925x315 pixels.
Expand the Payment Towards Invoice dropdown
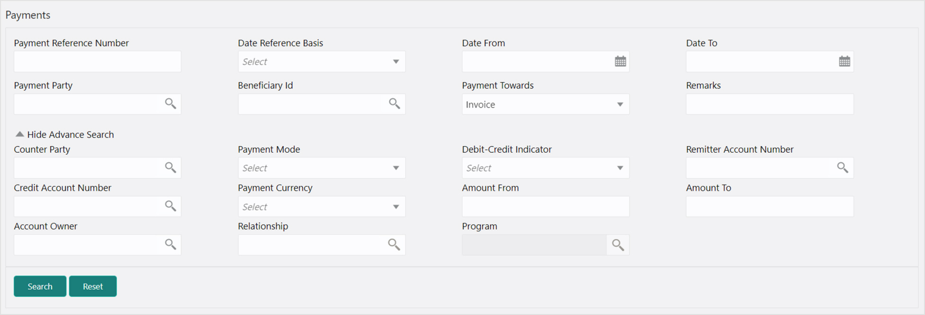pos(546,104)
